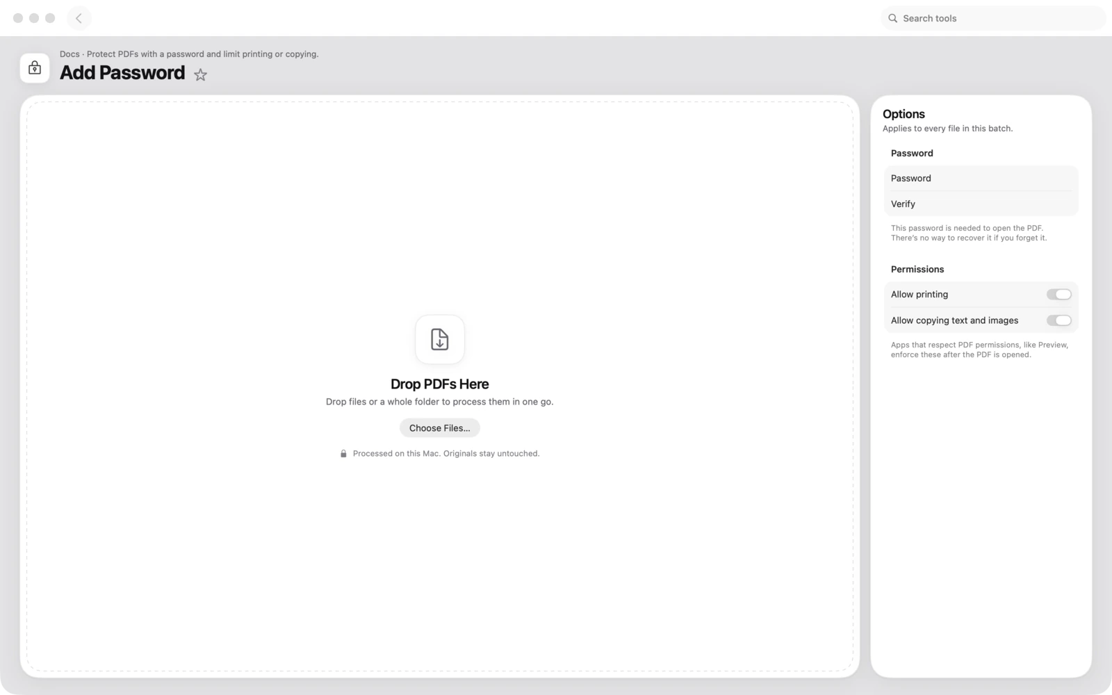
Task: Click the magnifying glass search icon
Action: [x=893, y=18]
